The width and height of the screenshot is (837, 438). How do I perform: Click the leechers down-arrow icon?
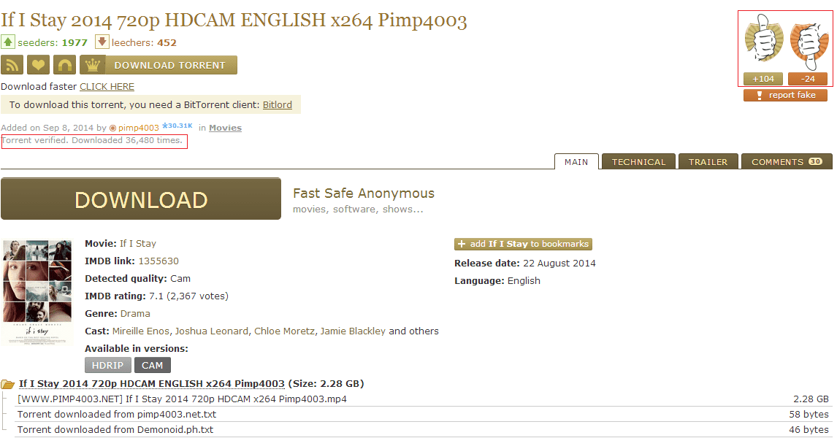point(102,42)
